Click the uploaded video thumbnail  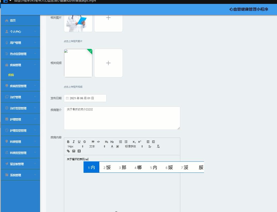tap(78, 63)
